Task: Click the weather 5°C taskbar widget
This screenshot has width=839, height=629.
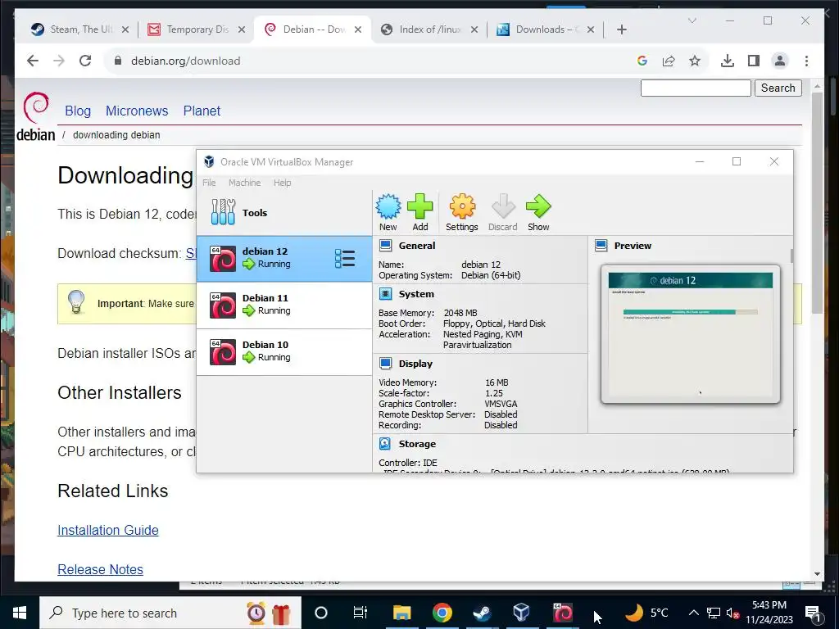Action: click(x=647, y=613)
